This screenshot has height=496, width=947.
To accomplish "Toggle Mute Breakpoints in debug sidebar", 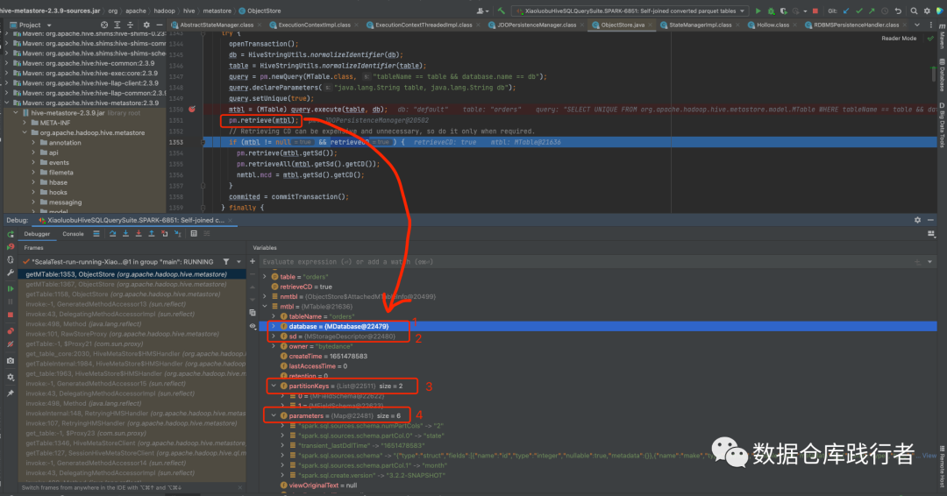I will [x=11, y=344].
